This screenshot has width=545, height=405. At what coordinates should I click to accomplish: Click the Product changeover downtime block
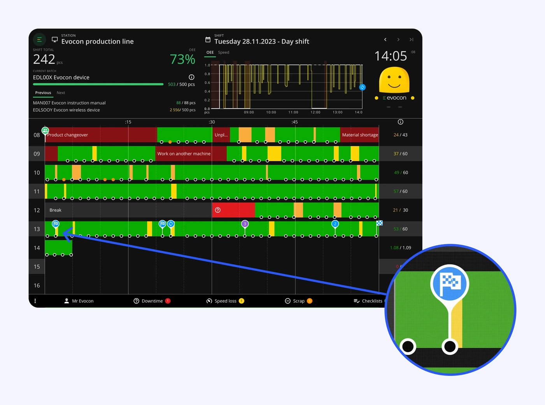(x=101, y=135)
